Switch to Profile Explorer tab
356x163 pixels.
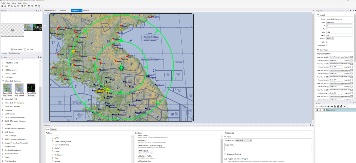[x=15, y=53]
